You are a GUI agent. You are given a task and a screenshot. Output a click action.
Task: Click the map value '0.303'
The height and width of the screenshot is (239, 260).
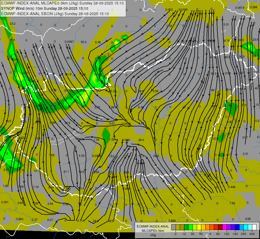coord(169,10)
